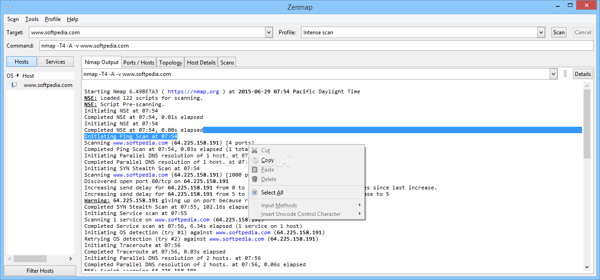Click the 'Initiating Traceroute at 07:56' line
The width and height of the screenshot is (600, 280).
132,245
